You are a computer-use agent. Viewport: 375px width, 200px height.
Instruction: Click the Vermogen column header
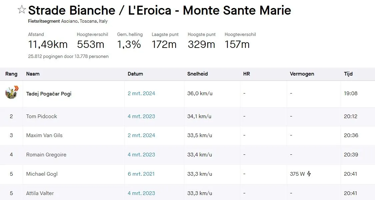tap(302, 74)
